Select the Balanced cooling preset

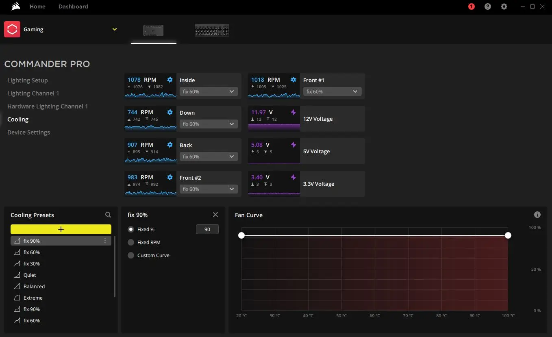61,287
